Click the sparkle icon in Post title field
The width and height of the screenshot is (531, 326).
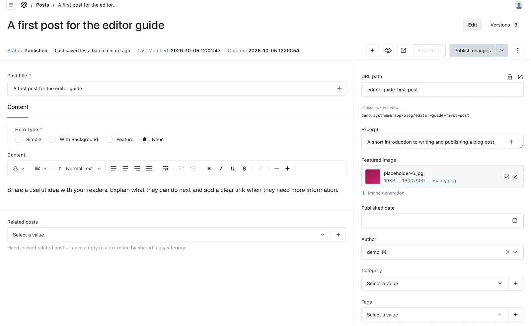point(339,89)
